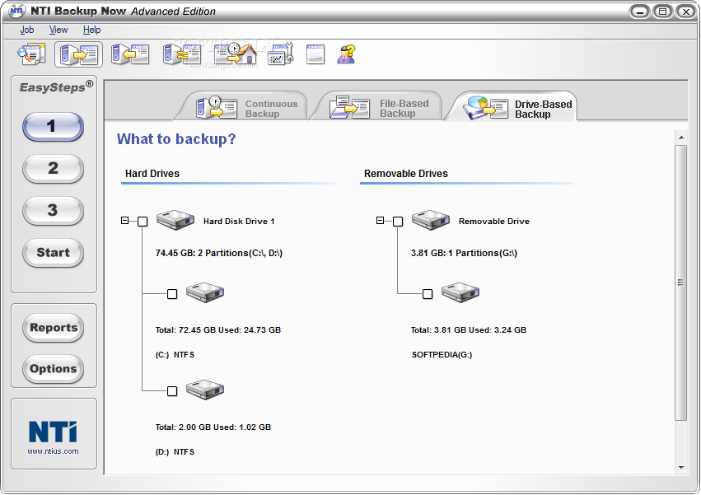Open the View menu
The width and height of the screenshot is (701, 495).
coord(58,30)
